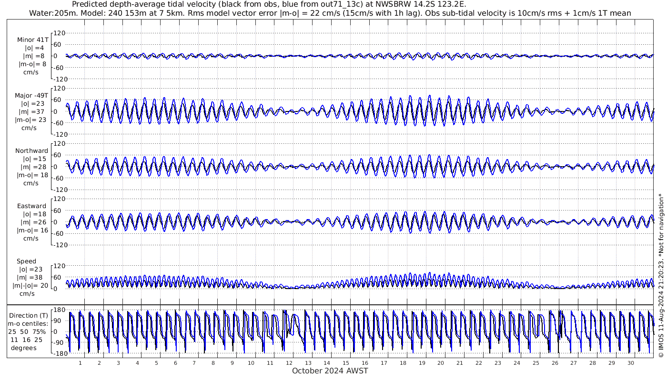
Task: Click the title line 'Predicted depth-average tidal velocity'
Action: [x=269, y=4]
